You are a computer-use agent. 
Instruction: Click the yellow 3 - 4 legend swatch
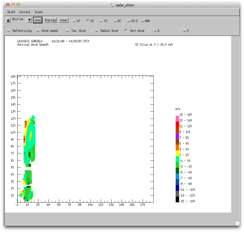(x=177, y=153)
